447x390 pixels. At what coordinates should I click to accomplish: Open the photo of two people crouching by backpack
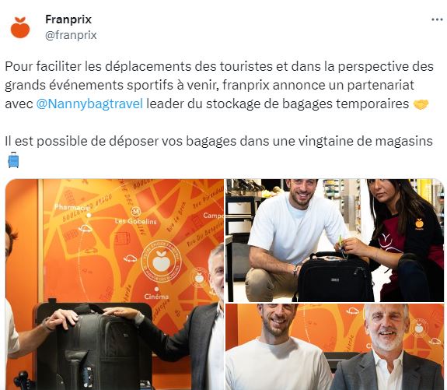tap(335, 241)
